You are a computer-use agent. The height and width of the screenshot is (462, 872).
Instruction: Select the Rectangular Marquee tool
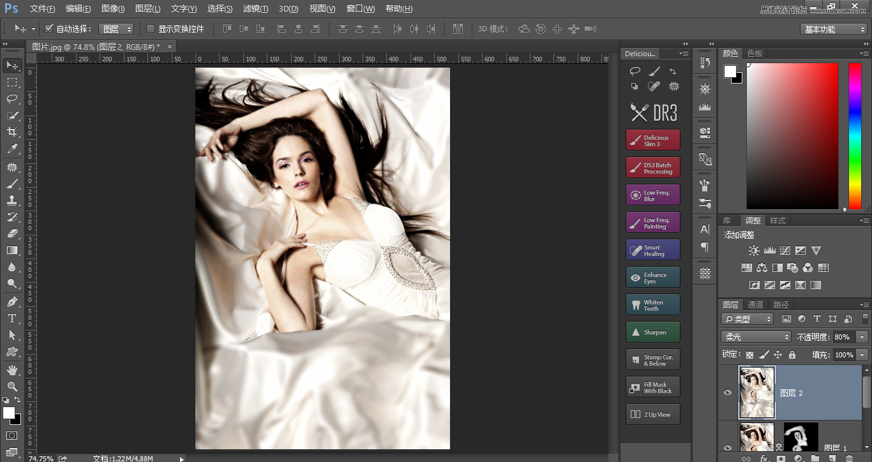click(12, 82)
